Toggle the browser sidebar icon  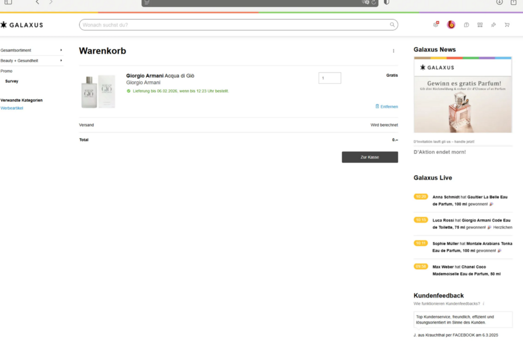coord(8,2)
